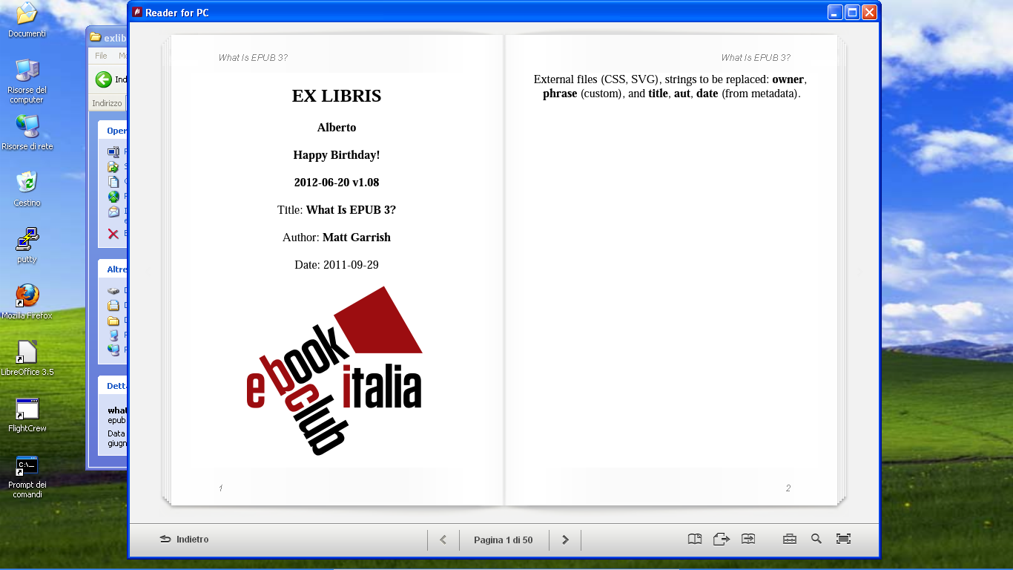This screenshot has width=1013, height=570.
Task: Click the book-with-inward-arrow icon in Reader toolbar
Action: [x=748, y=540]
